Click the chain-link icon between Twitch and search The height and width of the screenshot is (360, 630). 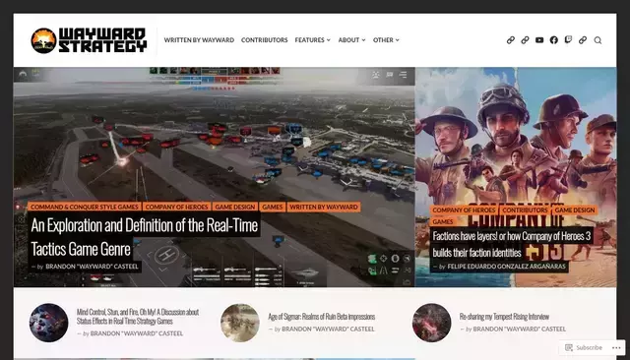[x=583, y=40]
